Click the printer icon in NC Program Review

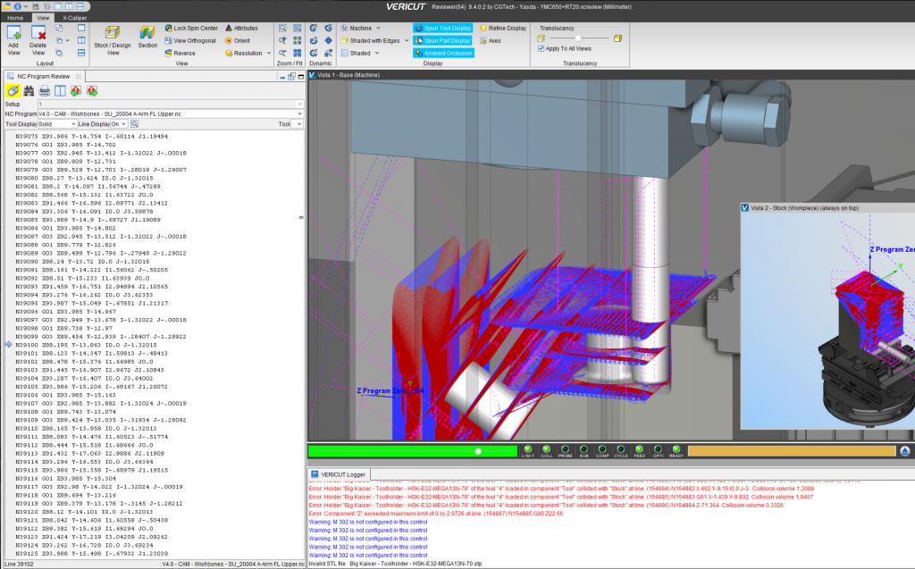click(45, 91)
